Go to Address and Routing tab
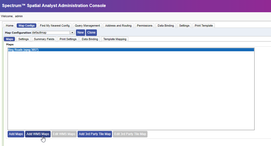Image resolution: width=271 pixels, height=146 pixels. pos(118,26)
